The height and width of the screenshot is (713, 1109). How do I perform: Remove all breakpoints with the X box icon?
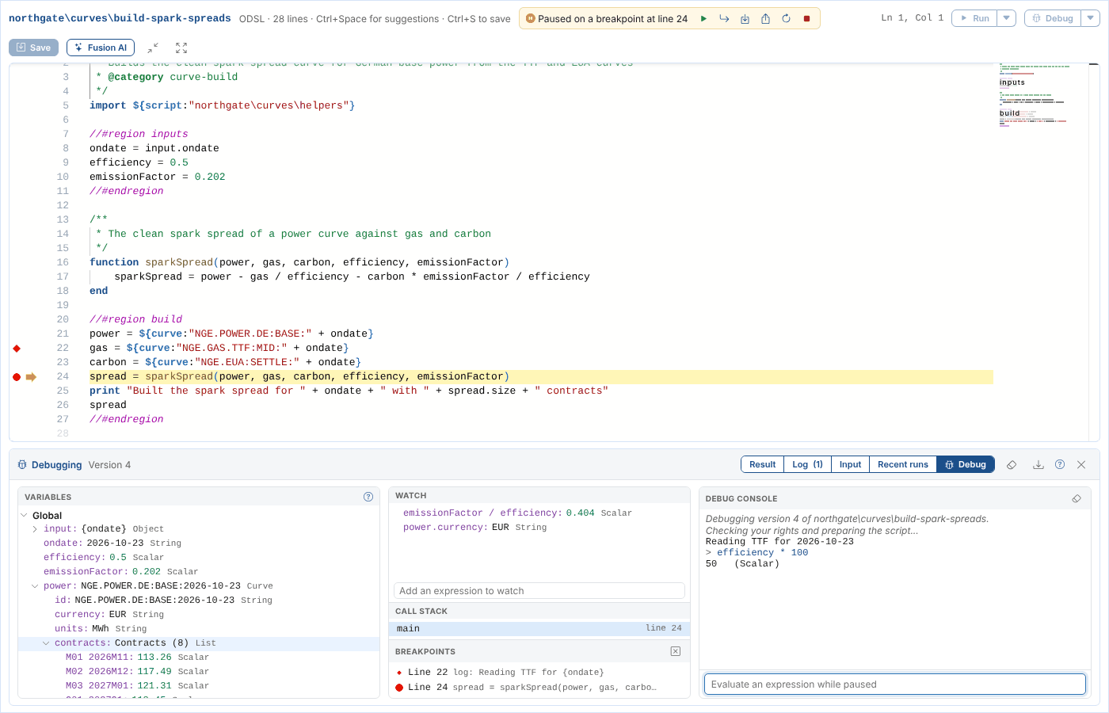pyautogui.click(x=676, y=651)
